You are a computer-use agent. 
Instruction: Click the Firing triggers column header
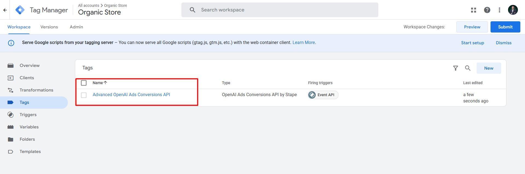click(320, 83)
